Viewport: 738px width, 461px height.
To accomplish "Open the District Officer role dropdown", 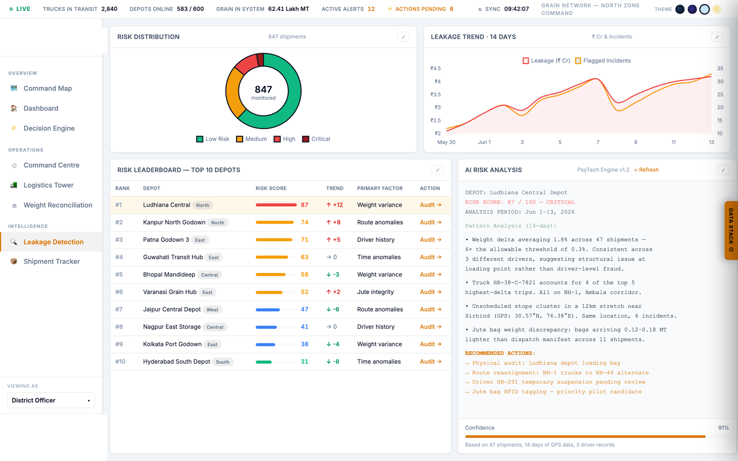I will click(51, 400).
